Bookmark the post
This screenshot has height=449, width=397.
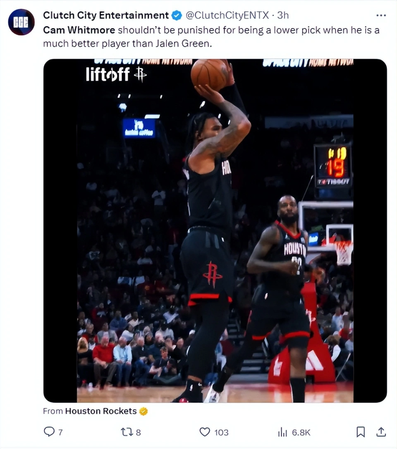361,432
